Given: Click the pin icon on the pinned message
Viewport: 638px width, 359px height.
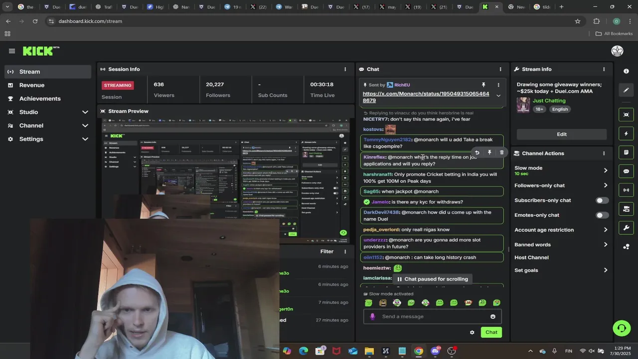Looking at the screenshot, I should pyautogui.click(x=483, y=85).
